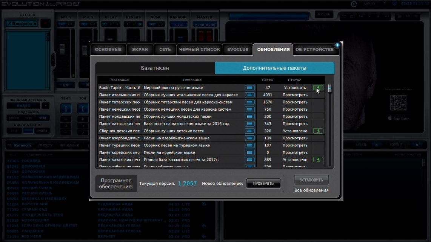Click the packages list scrollbar thumb

tap(329, 88)
